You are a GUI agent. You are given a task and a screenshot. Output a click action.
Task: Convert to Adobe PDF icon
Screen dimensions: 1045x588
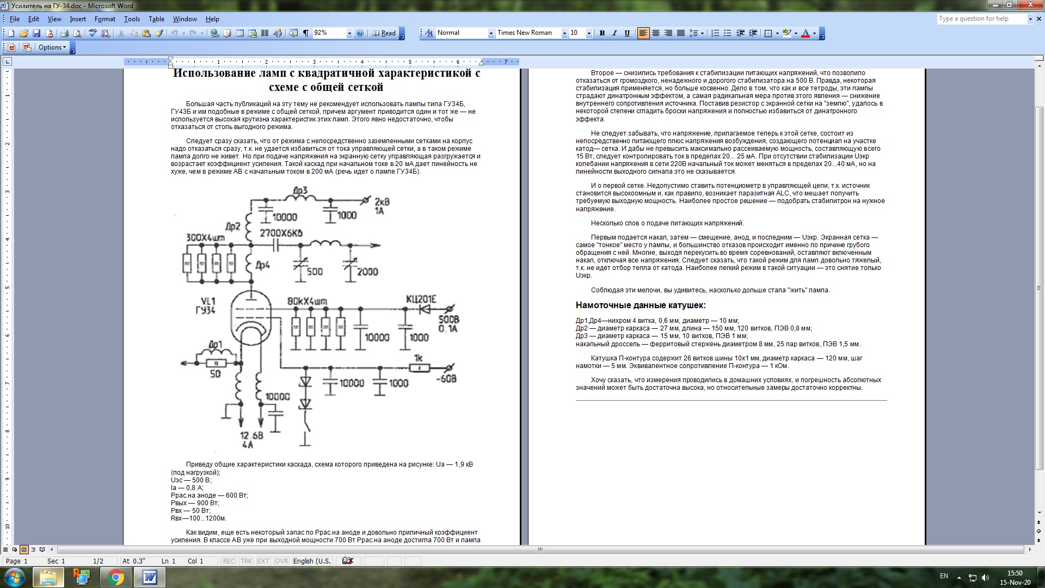pos(11,47)
